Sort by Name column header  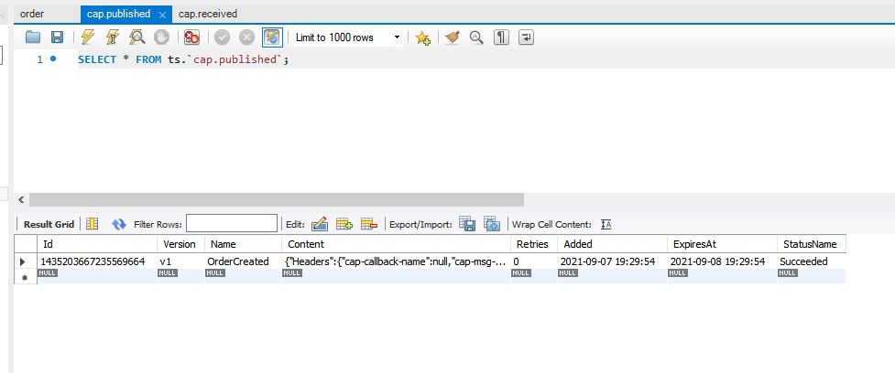pos(243,244)
